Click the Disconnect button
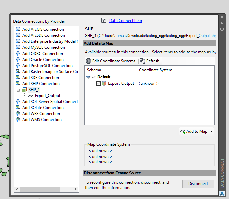Image resolution: width=229 pixels, height=199 pixels. click(198, 184)
